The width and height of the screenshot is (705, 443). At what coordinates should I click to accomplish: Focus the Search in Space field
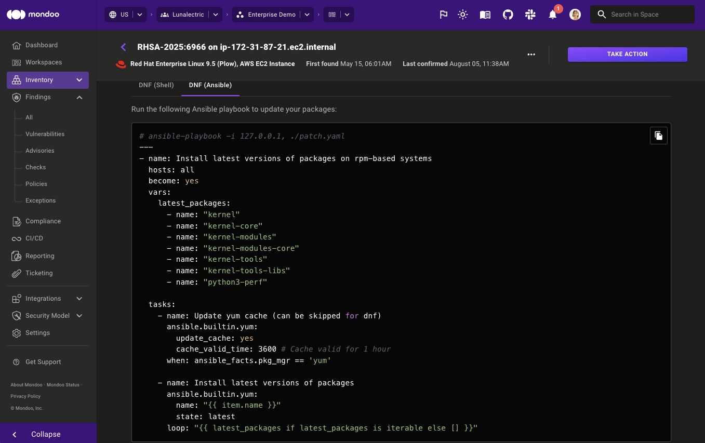[642, 15]
